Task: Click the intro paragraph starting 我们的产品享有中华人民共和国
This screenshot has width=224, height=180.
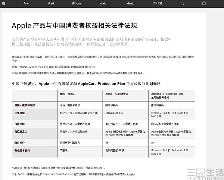Action: (92, 41)
